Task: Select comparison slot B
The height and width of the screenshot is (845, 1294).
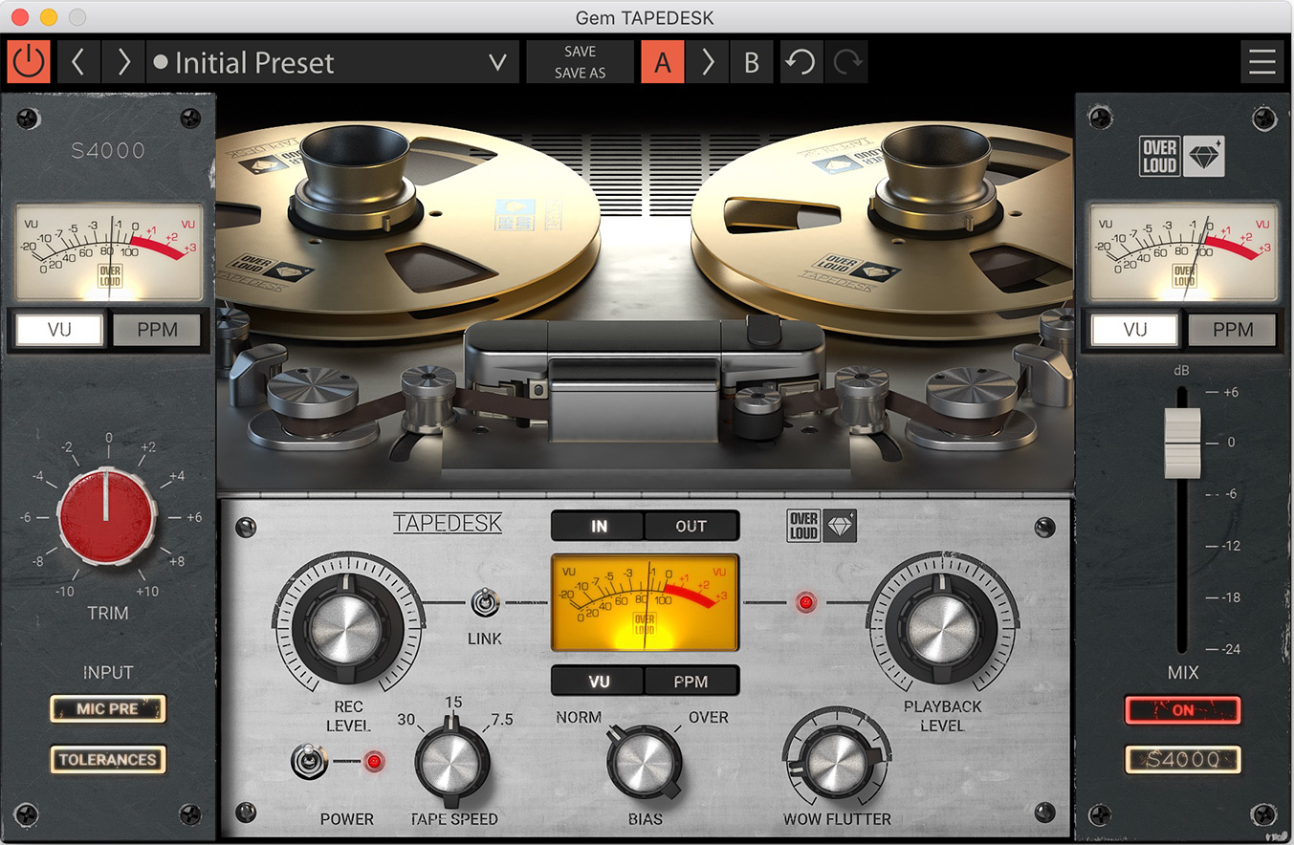Action: coord(752,62)
